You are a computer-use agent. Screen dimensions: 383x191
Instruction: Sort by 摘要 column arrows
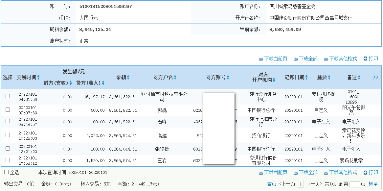coord(329,78)
